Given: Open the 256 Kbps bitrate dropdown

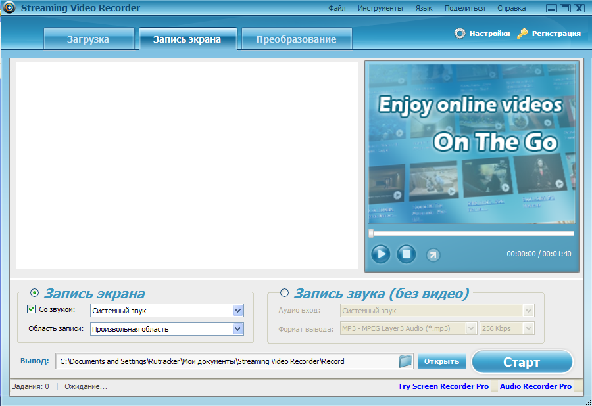Looking at the screenshot, I should [529, 328].
